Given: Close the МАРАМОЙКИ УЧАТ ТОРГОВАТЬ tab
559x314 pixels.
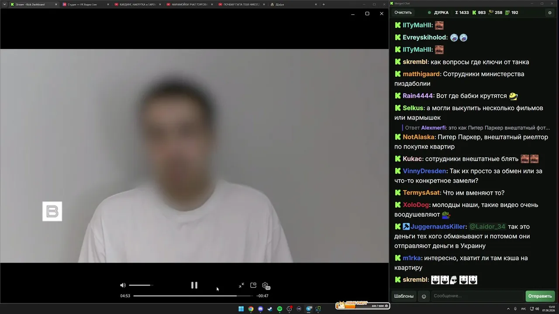Looking at the screenshot, I should pyautogui.click(x=212, y=4).
